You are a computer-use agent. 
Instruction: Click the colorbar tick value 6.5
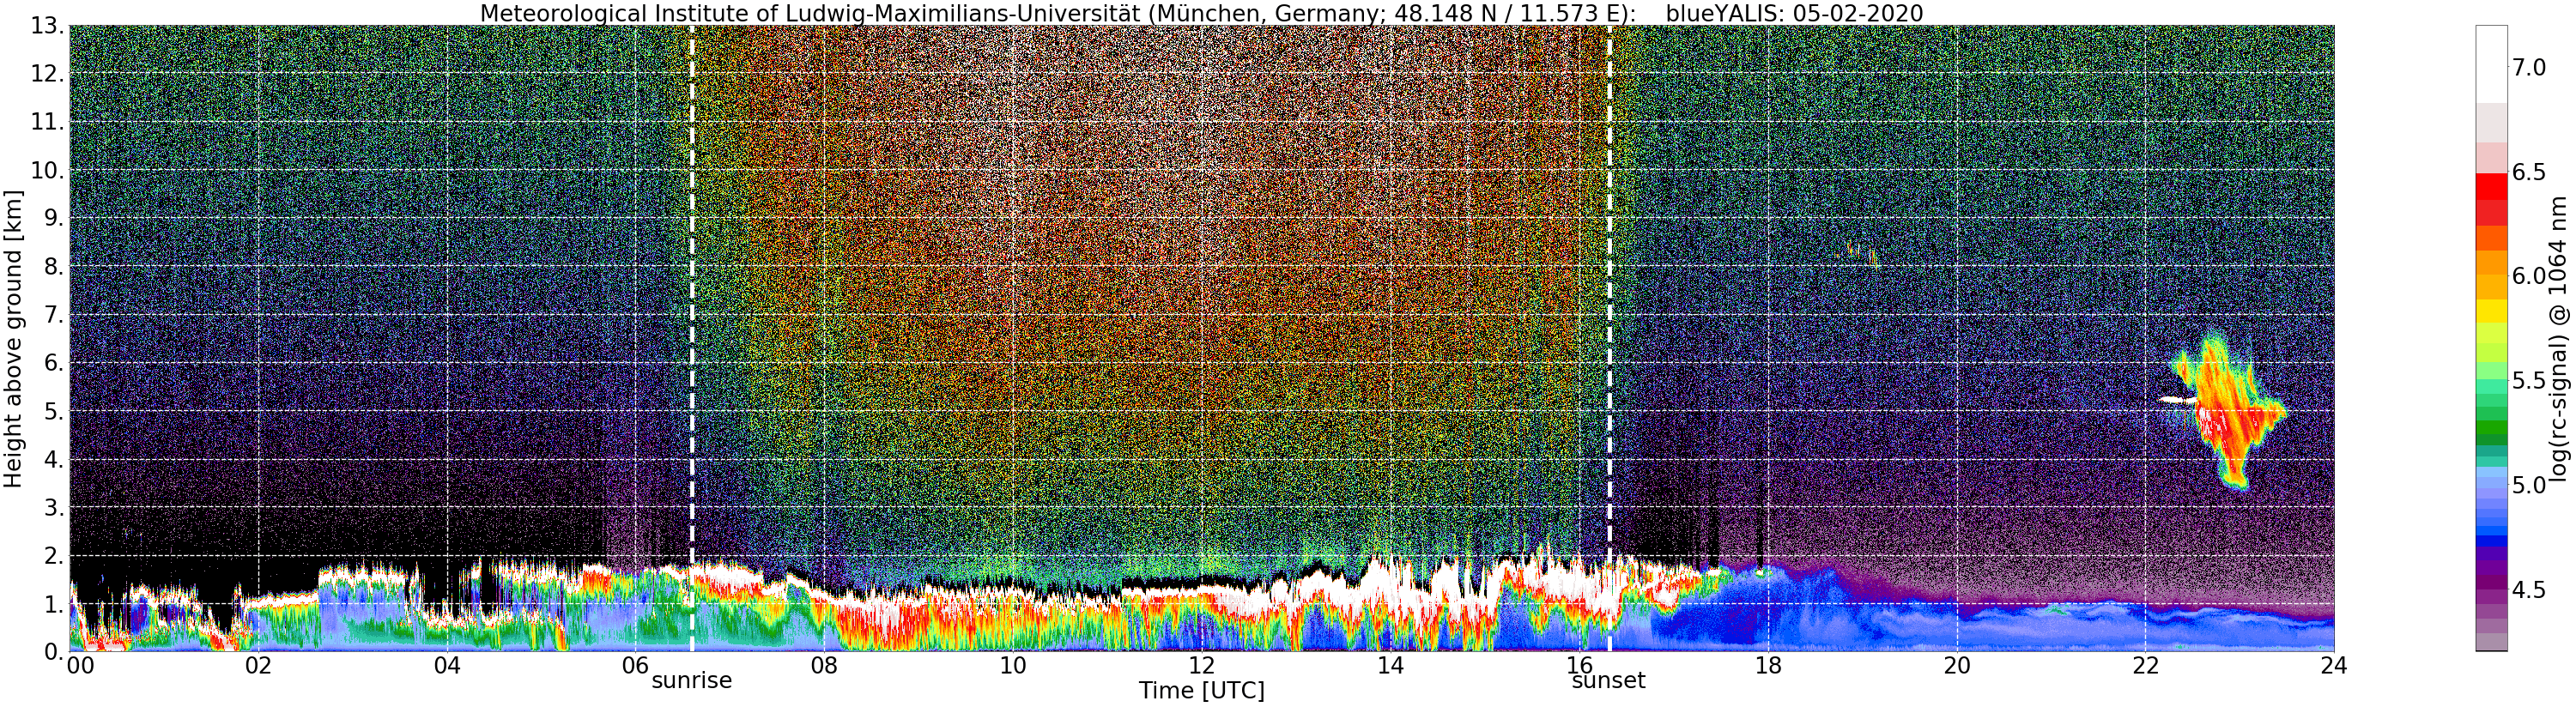tap(2528, 172)
